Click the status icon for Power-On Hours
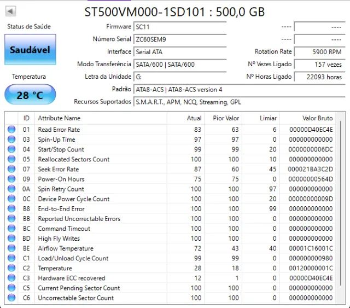 click(11, 179)
